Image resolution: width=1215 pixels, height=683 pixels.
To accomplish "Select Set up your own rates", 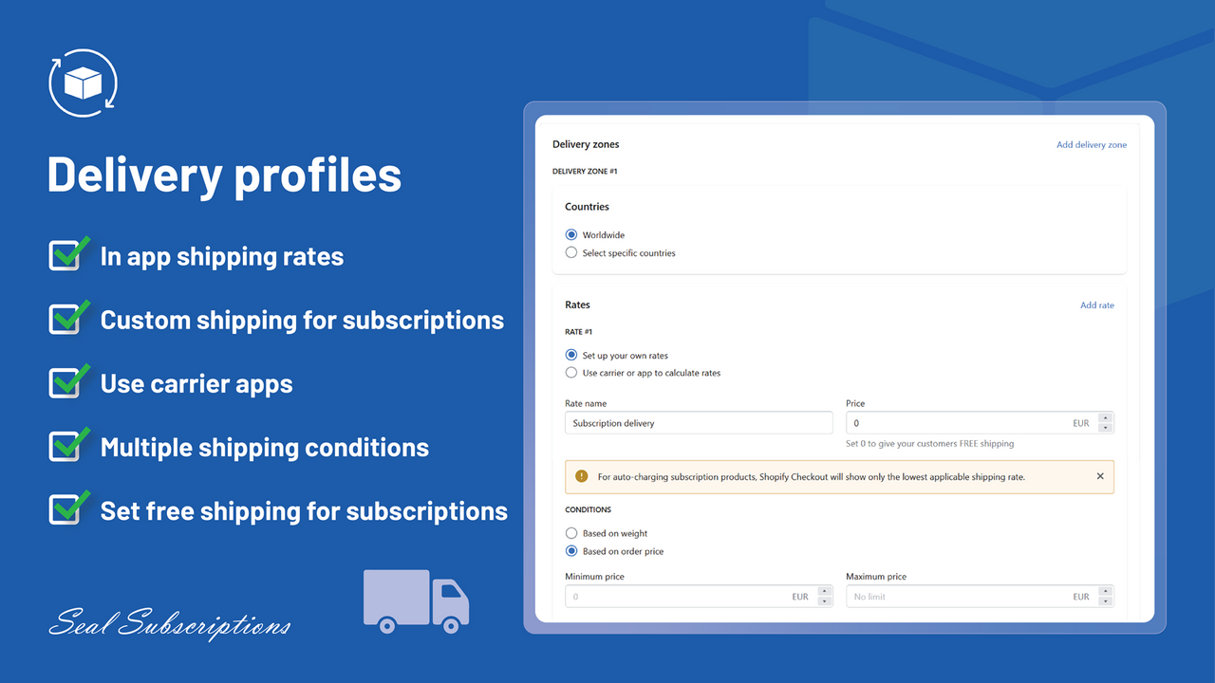I will click(571, 355).
